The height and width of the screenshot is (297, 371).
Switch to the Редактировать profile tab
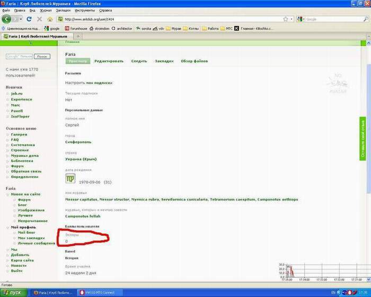[x=109, y=61]
